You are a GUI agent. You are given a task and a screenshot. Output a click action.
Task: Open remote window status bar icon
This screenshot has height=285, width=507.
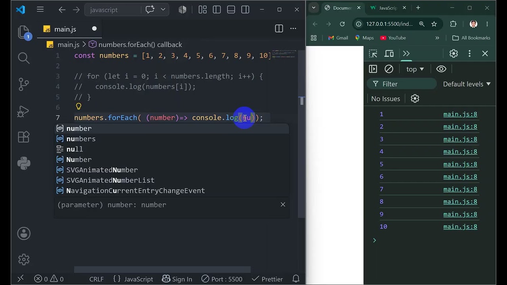(21, 279)
